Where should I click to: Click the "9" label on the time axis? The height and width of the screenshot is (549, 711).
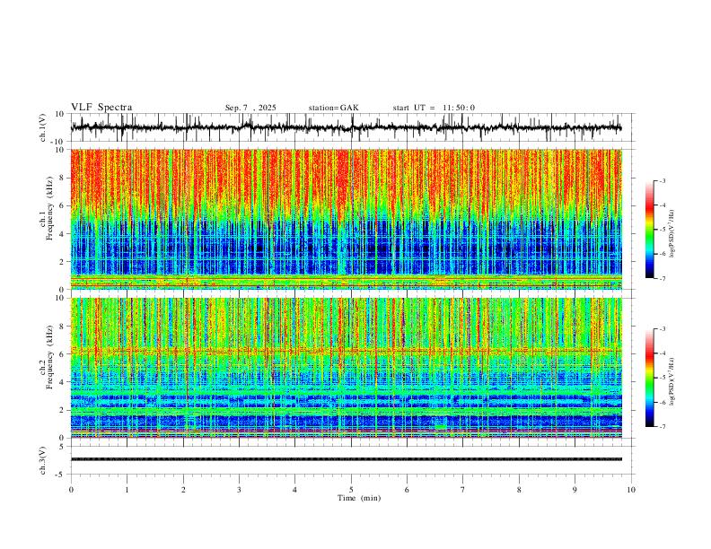[x=575, y=490]
